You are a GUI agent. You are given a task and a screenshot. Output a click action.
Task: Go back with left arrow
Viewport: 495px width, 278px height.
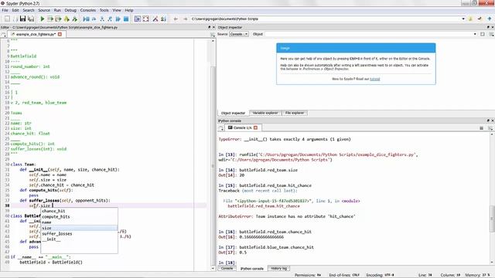point(176,19)
